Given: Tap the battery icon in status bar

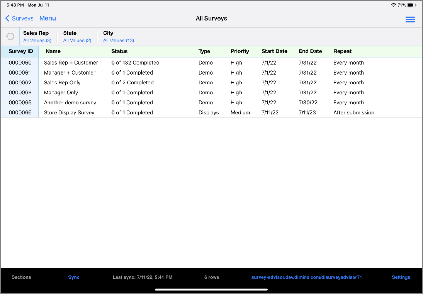Looking at the screenshot, I should 411,5.
